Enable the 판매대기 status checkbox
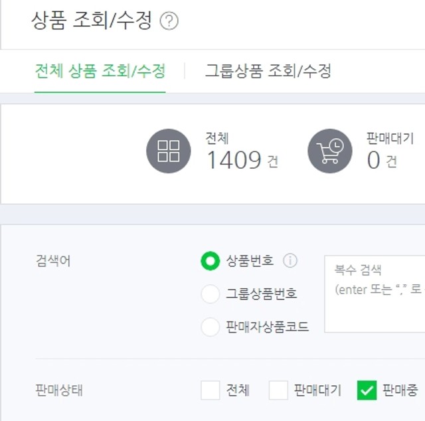The width and height of the screenshot is (425, 421). [x=278, y=390]
